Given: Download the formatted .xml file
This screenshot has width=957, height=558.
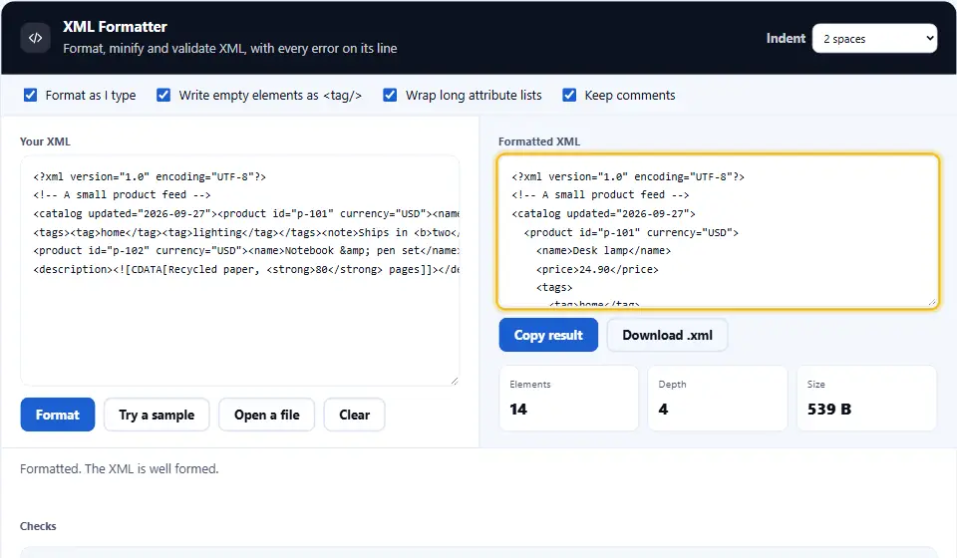Looking at the screenshot, I should coord(667,335).
